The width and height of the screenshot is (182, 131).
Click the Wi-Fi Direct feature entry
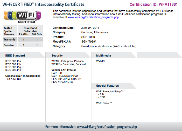point(104,103)
